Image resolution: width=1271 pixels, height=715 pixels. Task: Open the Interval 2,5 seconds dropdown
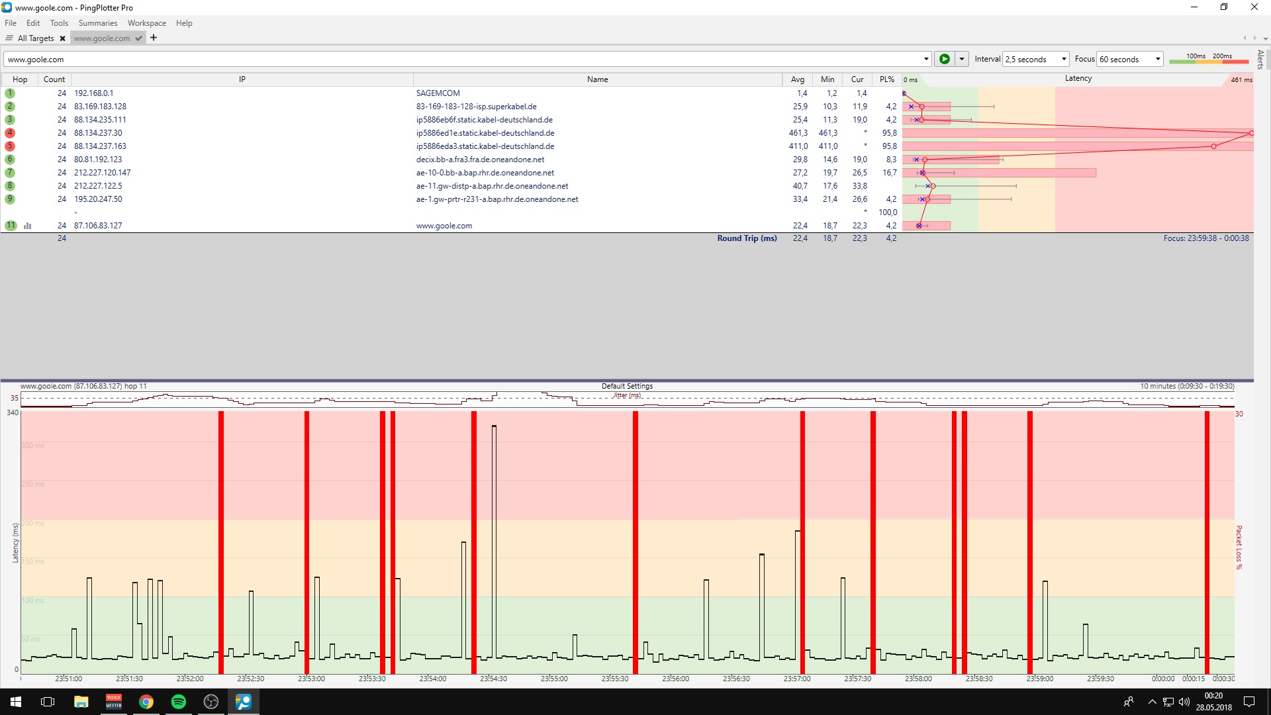(x=1064, y=59)
